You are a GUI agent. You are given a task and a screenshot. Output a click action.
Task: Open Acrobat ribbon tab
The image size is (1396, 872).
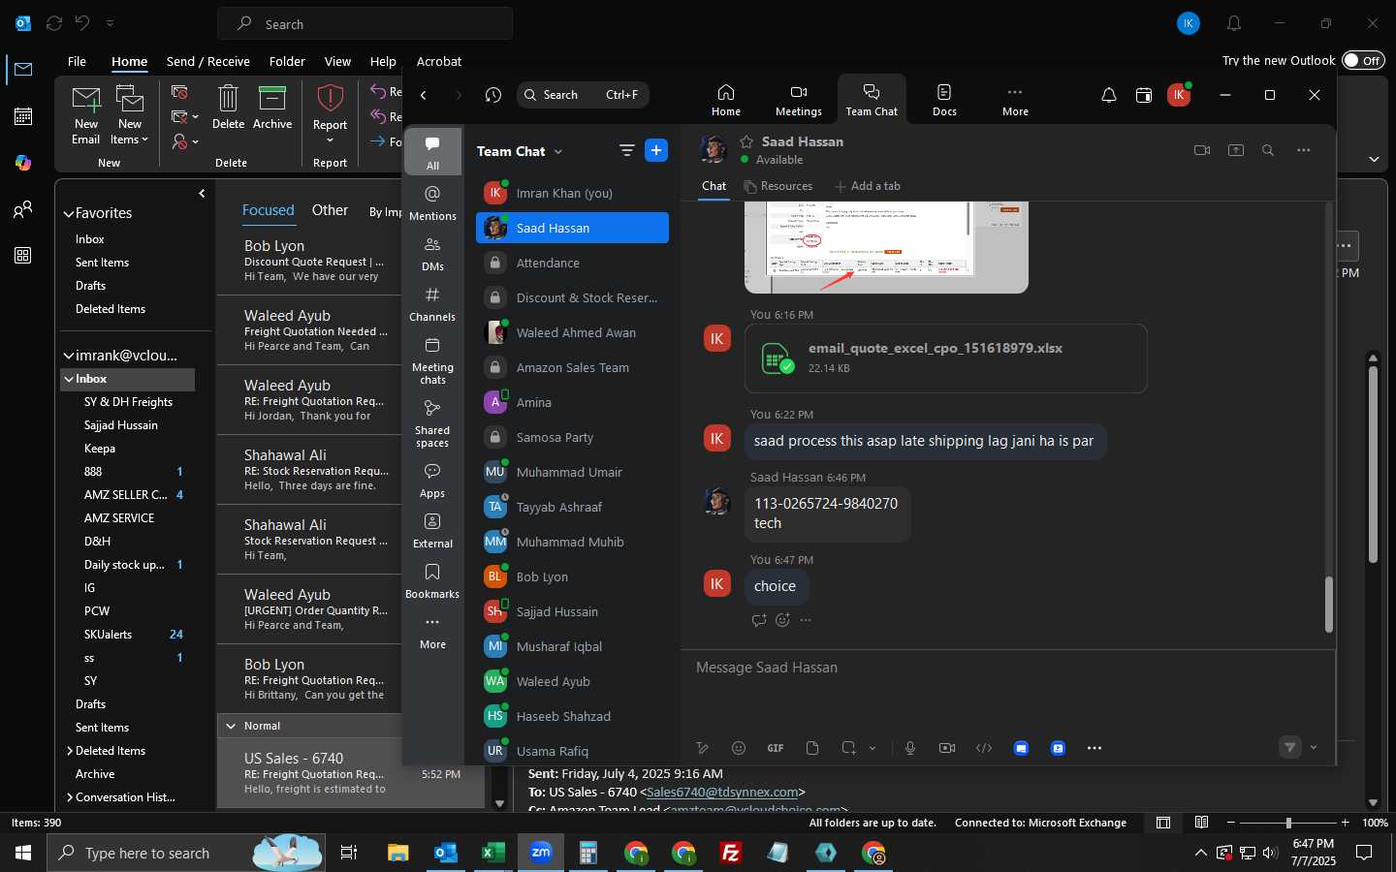pyautogui.click(x=439, y=61)
